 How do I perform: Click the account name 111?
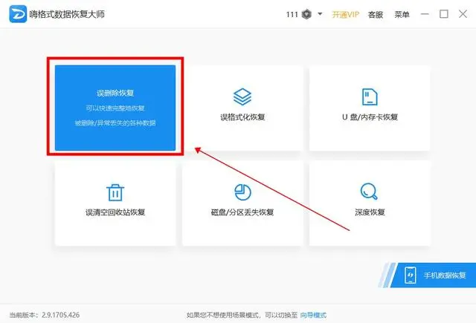(x=292, y=15)
